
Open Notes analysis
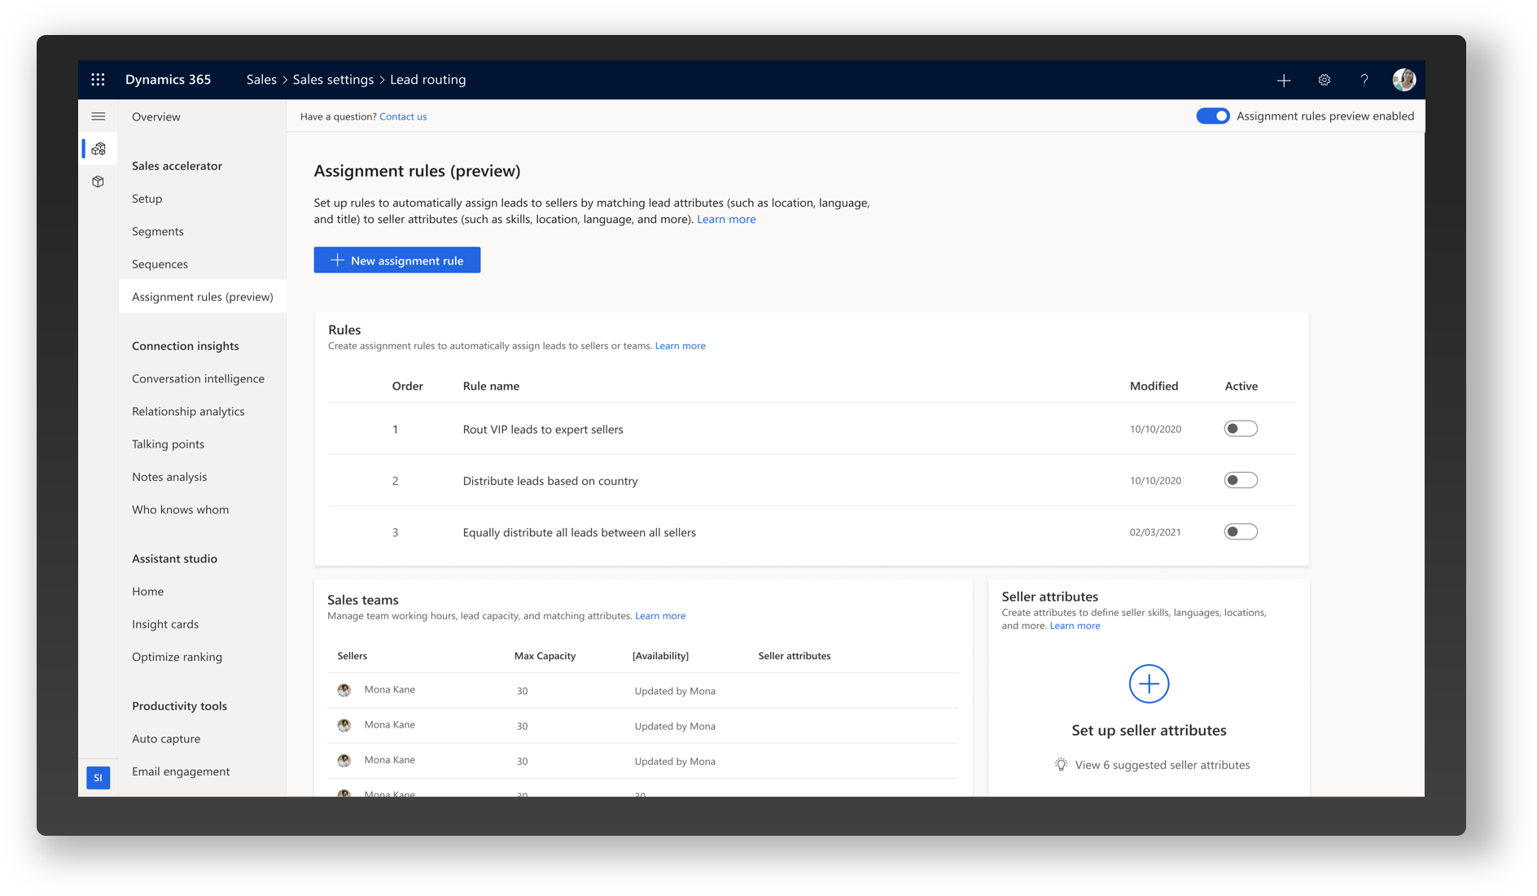coord(169,477)
